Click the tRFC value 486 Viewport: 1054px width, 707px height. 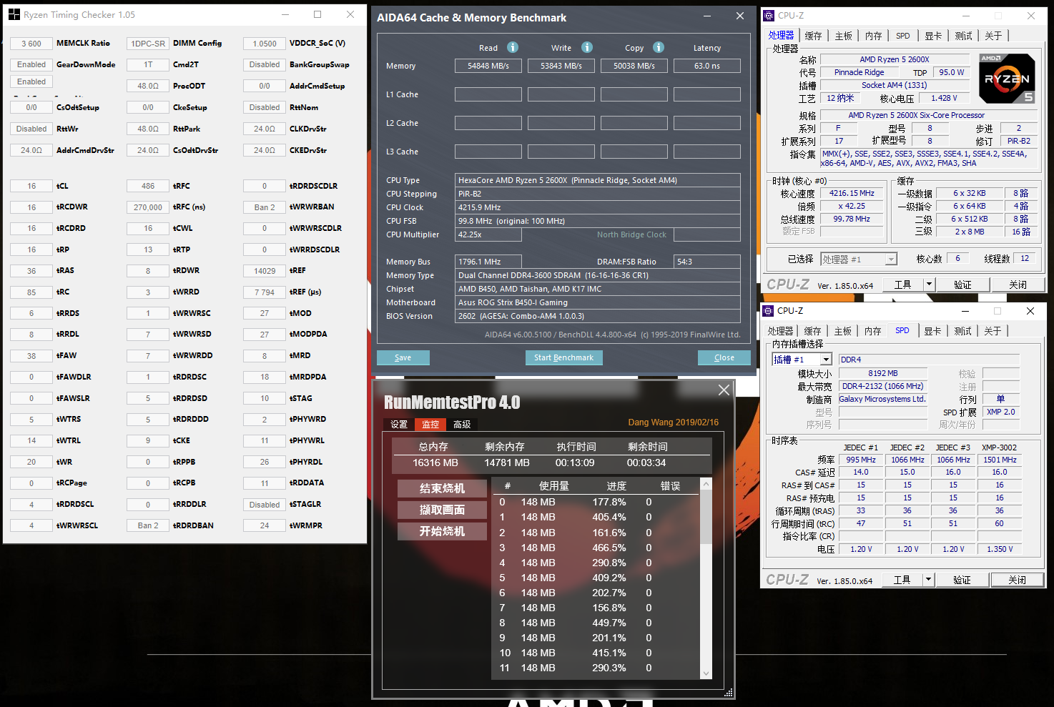148,186
